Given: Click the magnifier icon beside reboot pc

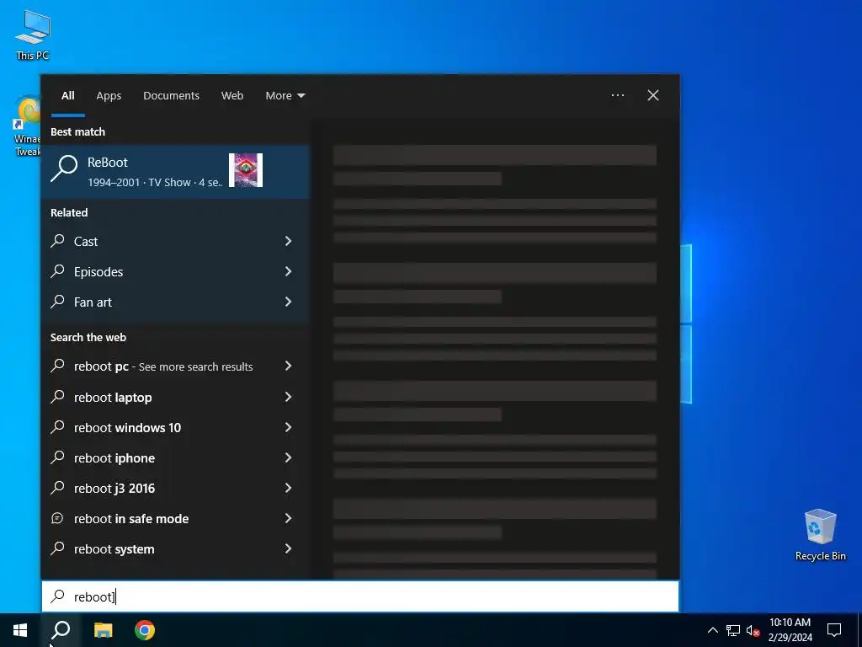Looking at the screenshot, I should [x=58, y=366].
